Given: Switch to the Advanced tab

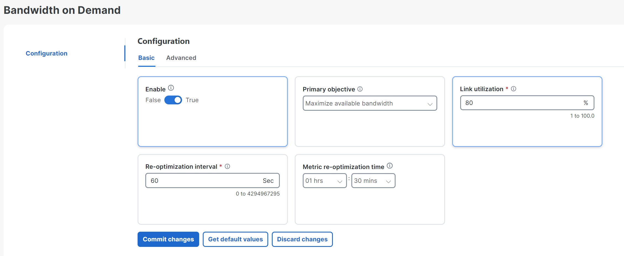Looking at the screenshot, I should click(181, 58).
